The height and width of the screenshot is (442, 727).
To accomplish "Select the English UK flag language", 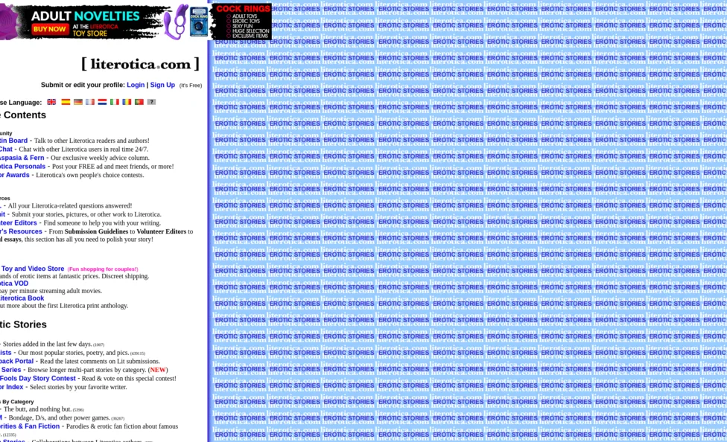I will pyautogui.click(x=51, y=102).
